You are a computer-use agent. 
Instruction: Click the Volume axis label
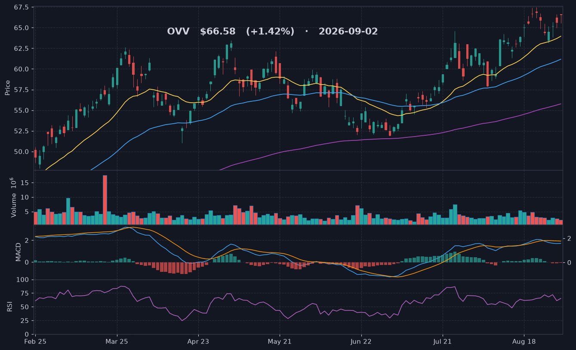pyautogui.click(x=13, y=197)
